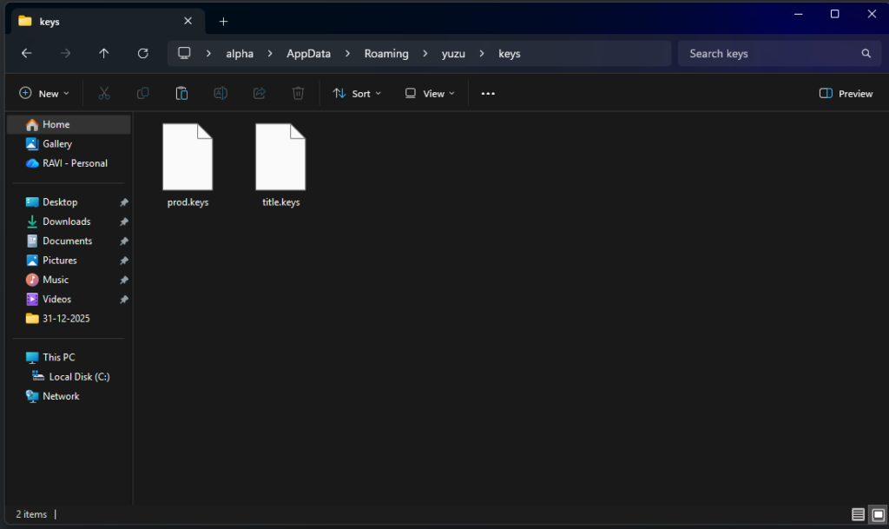Click the Cut scissors icon in toolbar
Screen dimensions: 889x529
point(104,93)
